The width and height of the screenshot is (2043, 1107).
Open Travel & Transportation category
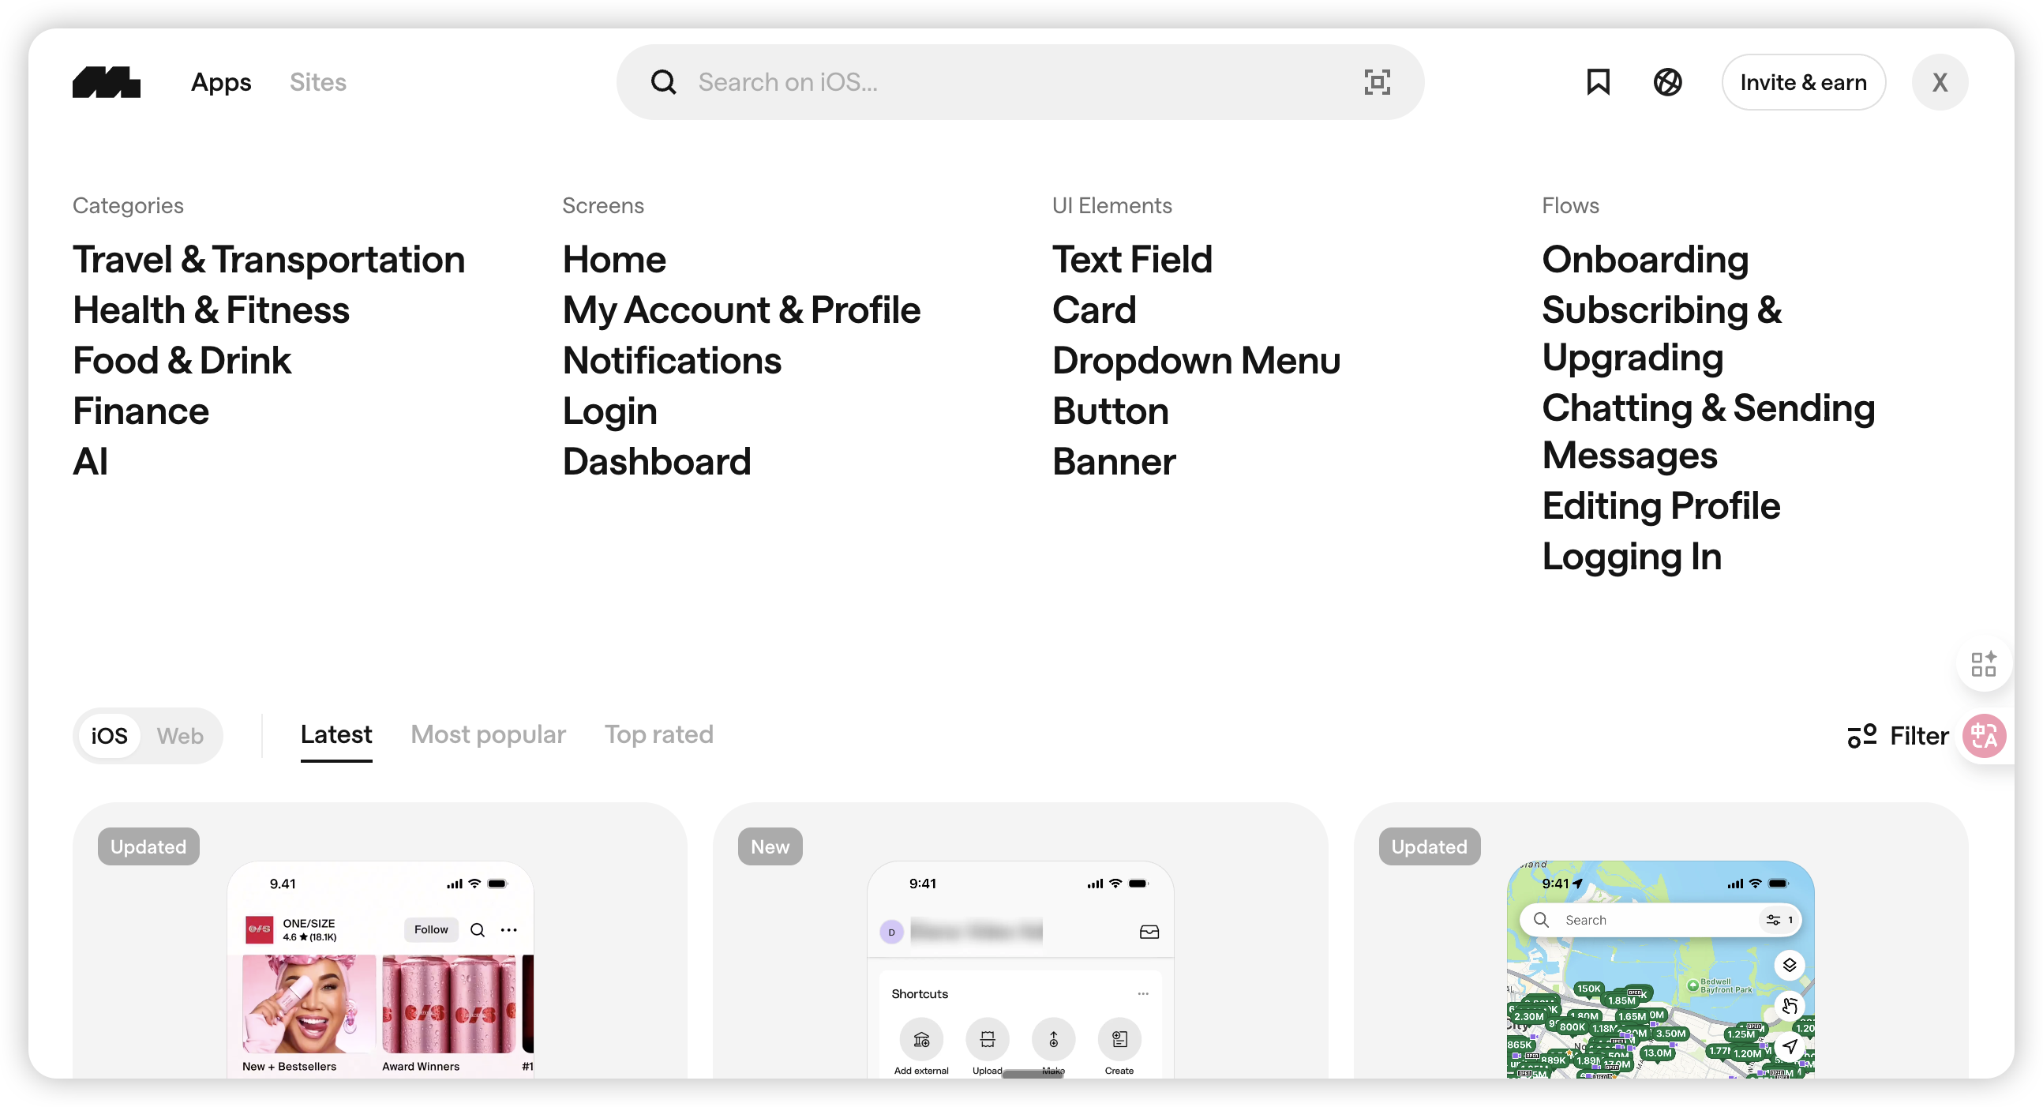pyautogui.click(x=268, y=260)
